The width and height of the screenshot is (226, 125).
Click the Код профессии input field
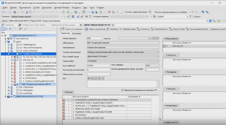(x=98, y=65)
